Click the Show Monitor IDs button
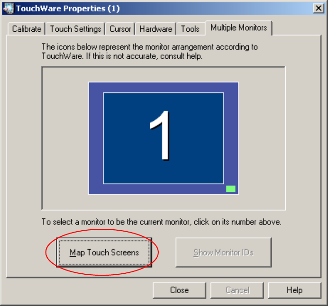This screenshot has height=306, width=328. (x=223, y=252)
